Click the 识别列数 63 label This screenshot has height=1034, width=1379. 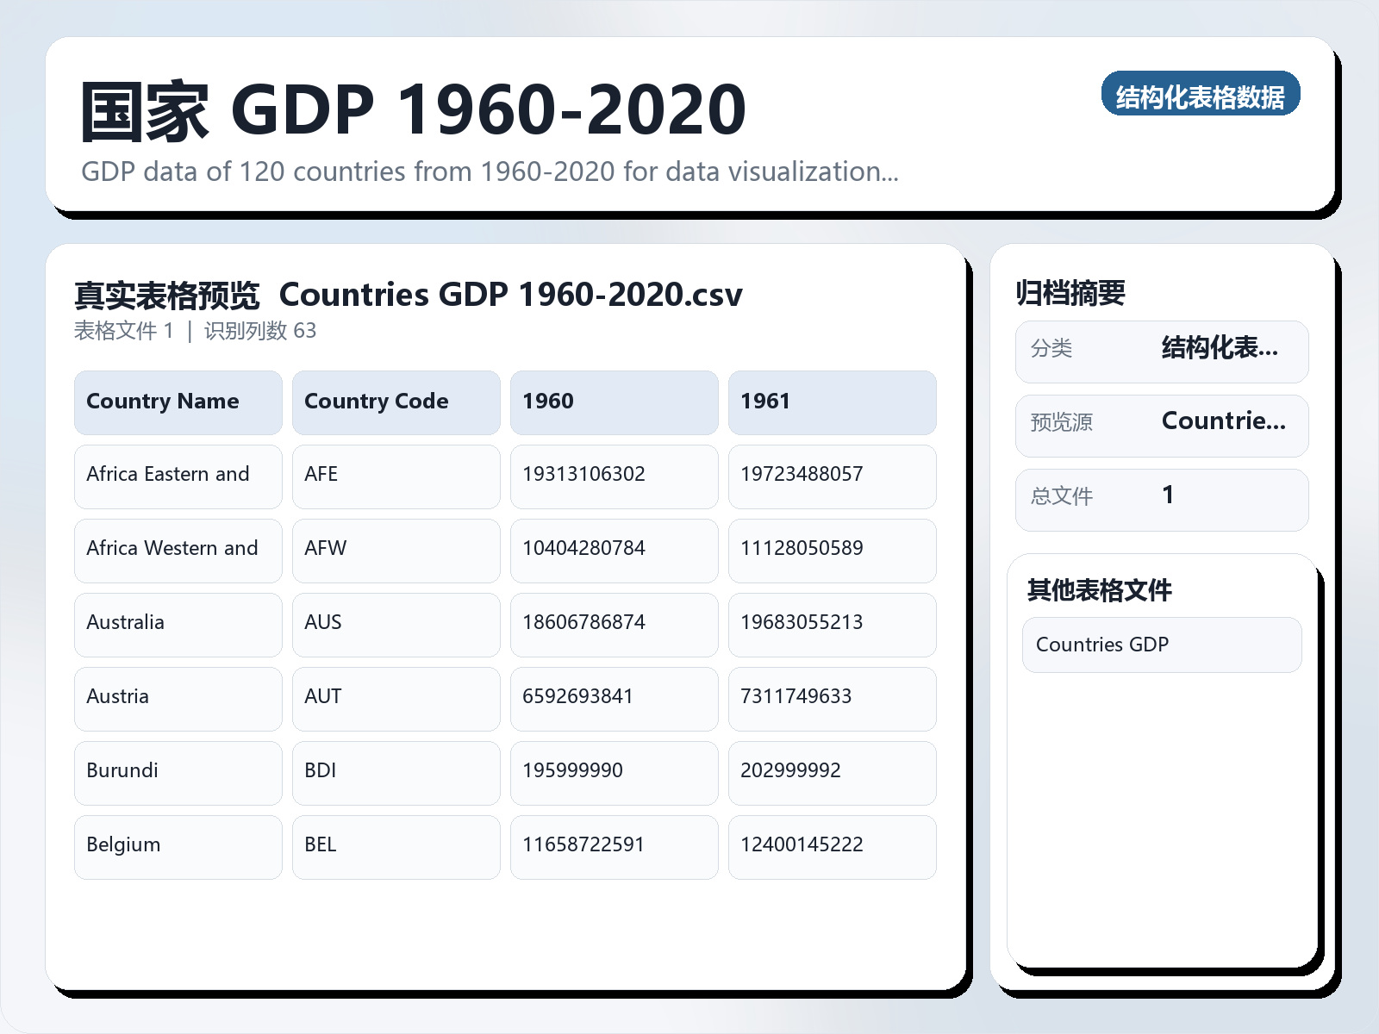(259, 330)
